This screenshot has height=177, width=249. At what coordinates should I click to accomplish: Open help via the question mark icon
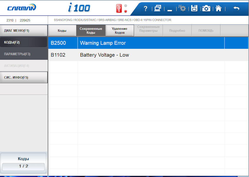coord(145,8)
